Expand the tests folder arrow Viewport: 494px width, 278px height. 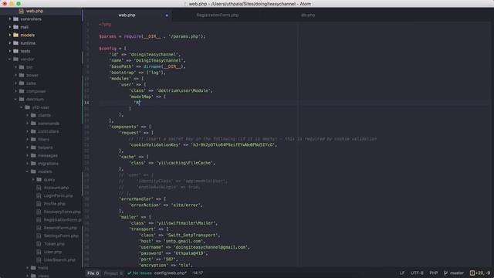tap(10, 51)
